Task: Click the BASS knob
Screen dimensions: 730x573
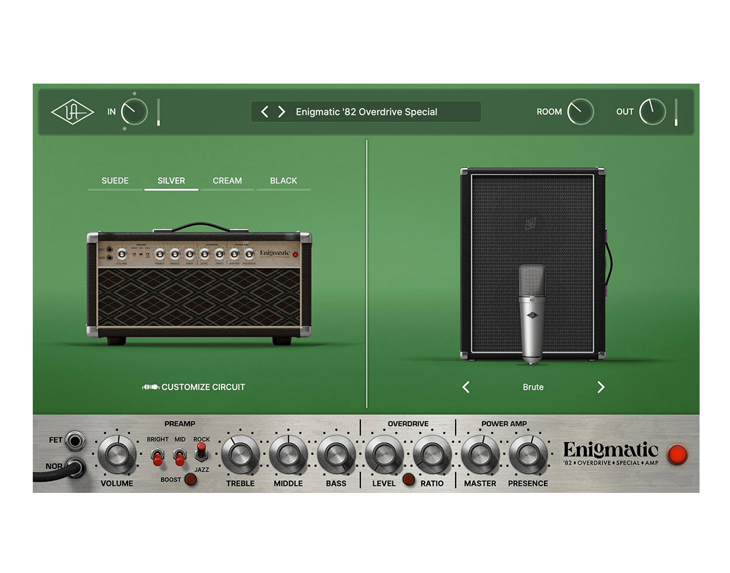Action: [x=336, y=455]
